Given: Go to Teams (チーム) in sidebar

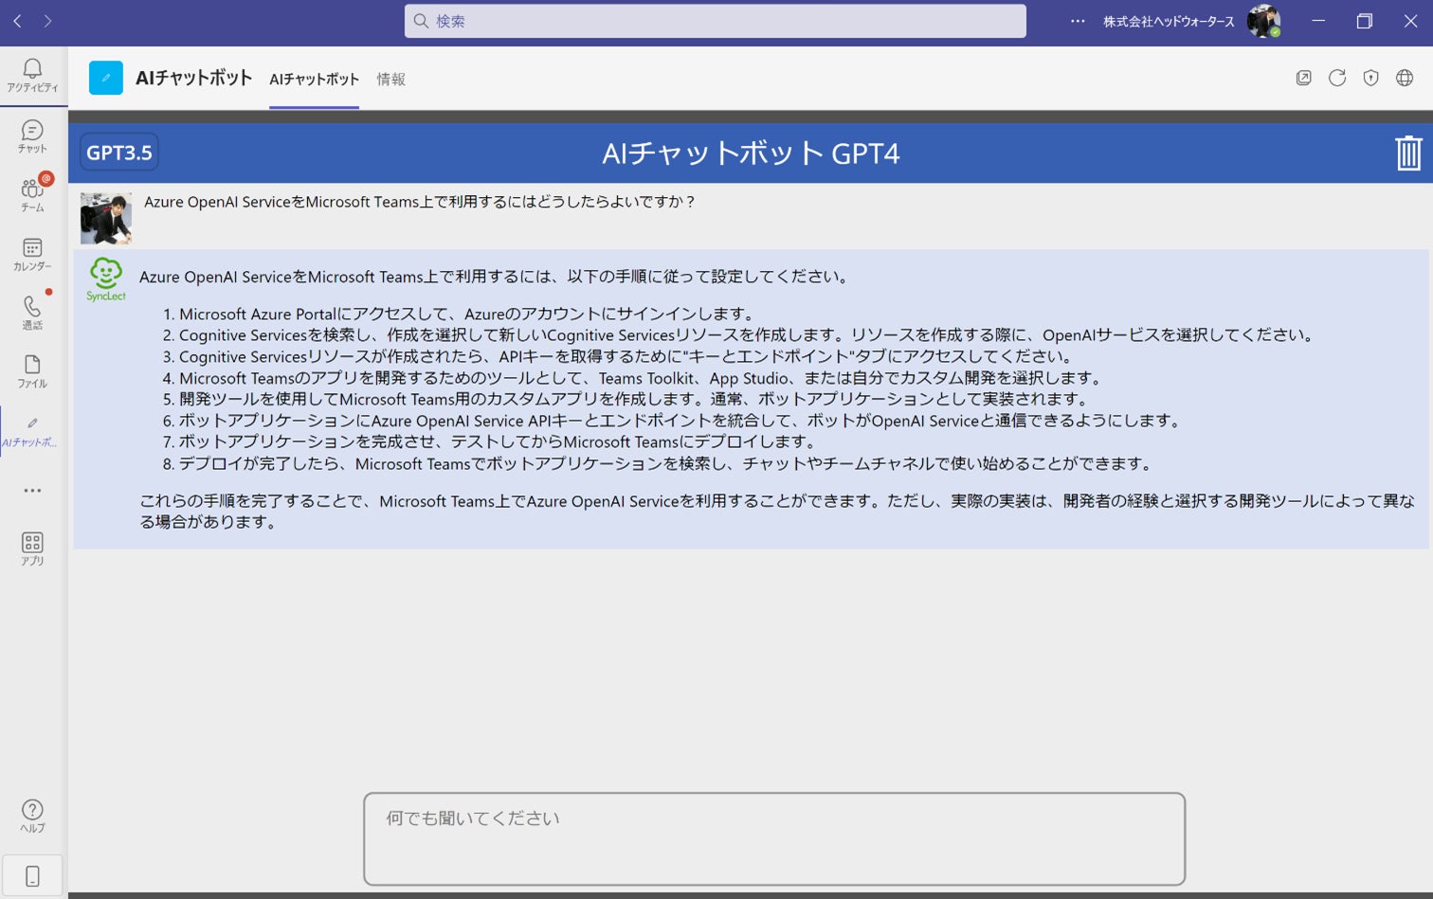Looking at the screenshot, I should pos(32,195).
